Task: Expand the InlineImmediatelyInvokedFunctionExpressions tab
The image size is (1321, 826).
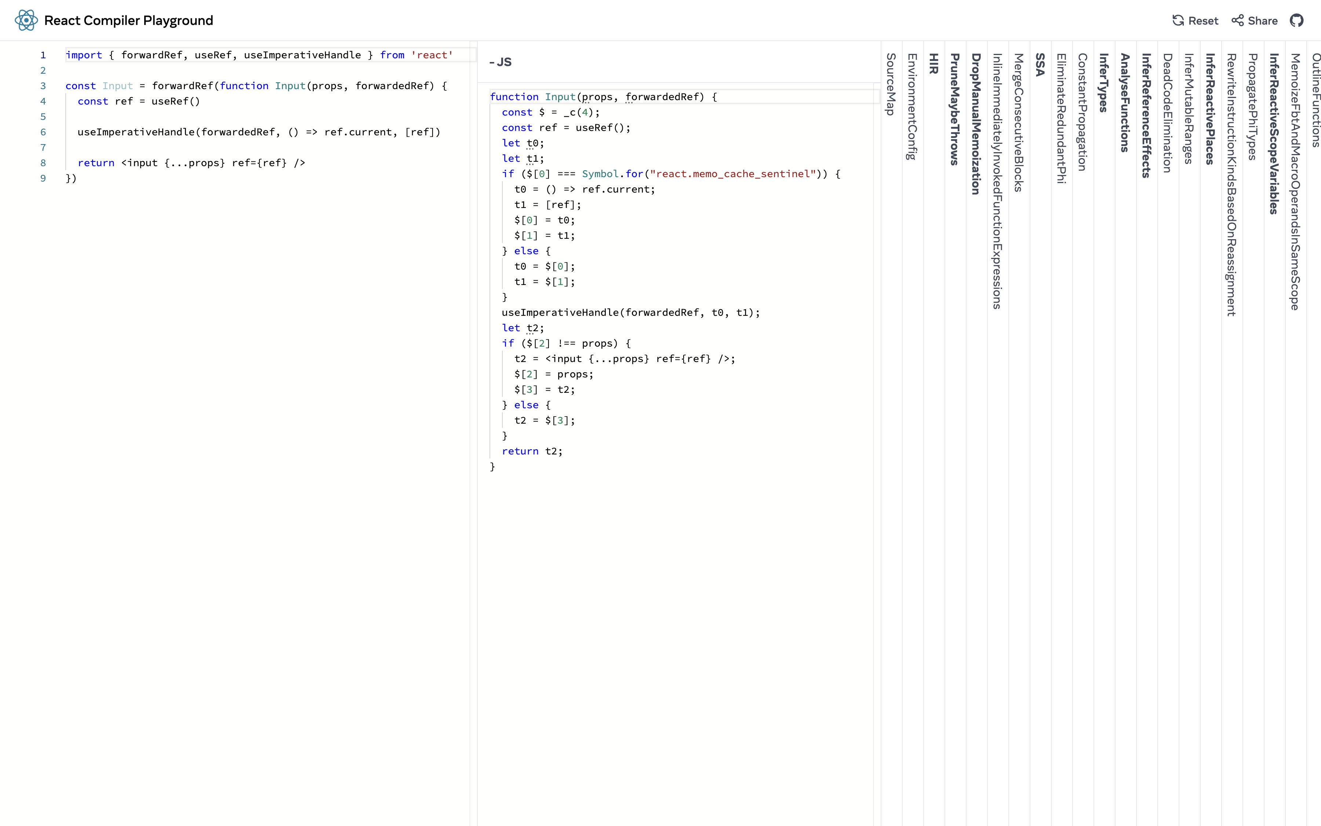Action: tap(997, 181)
